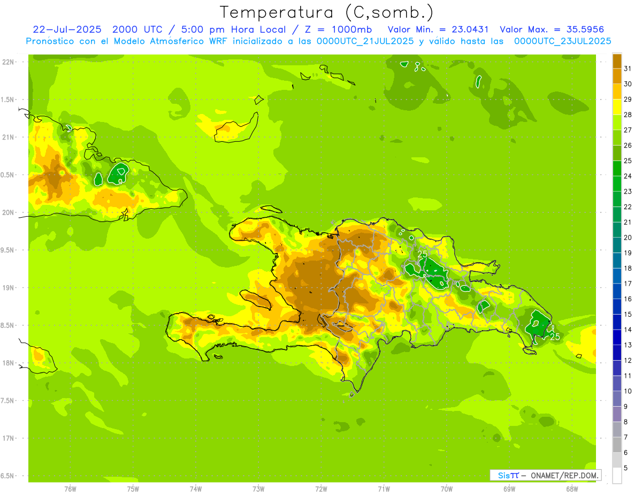Screen dimensions: 642x496
Task: Click the '71W' longitude label
Action: coord(384,489)
